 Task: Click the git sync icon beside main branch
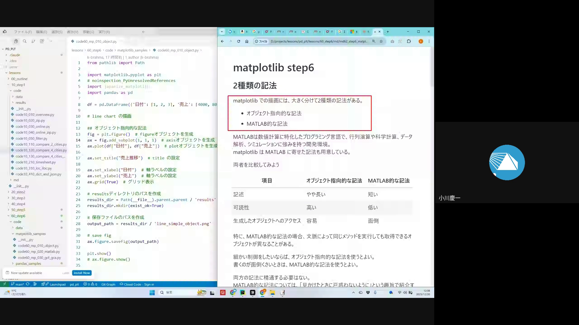[28, 284]
